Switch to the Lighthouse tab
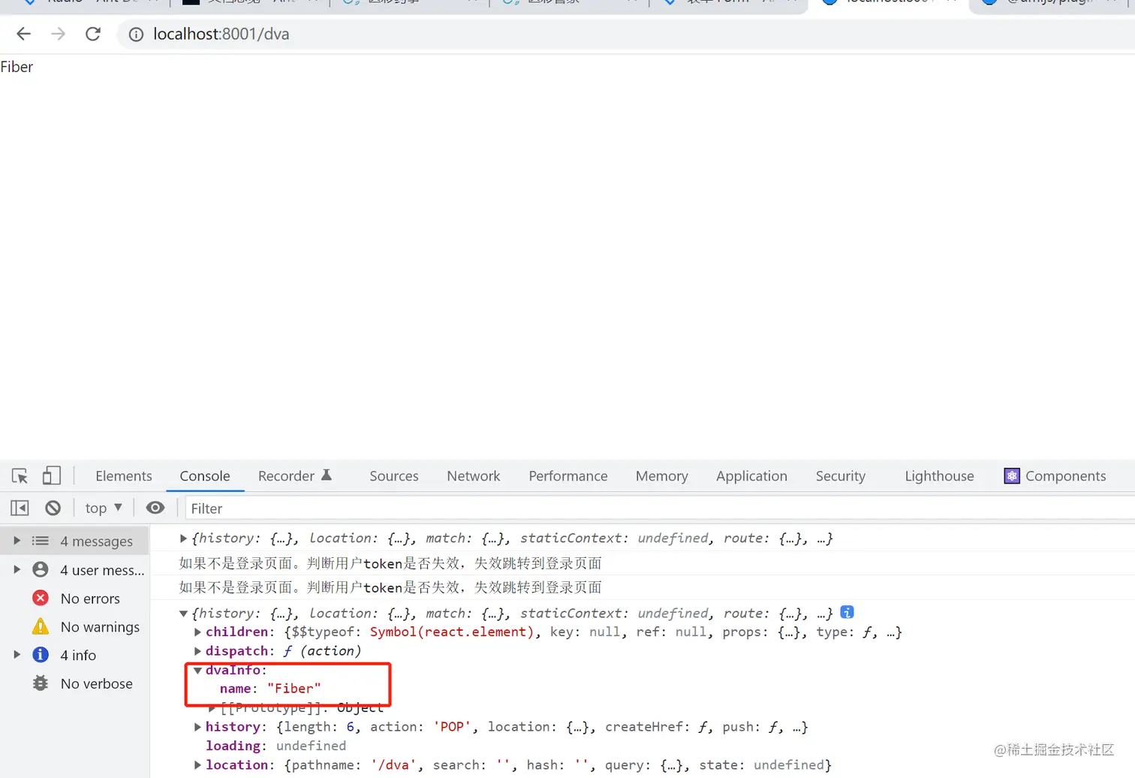 [939, 476]
